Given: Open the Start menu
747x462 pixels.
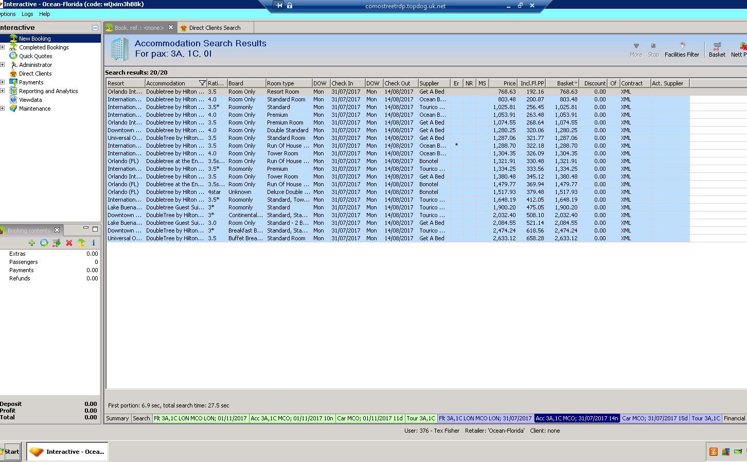Looking at the screenshot, I should click(10, 452).
